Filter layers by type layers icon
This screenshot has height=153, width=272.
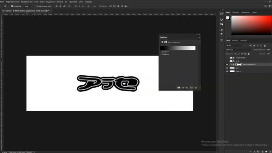tap(258, 45)
